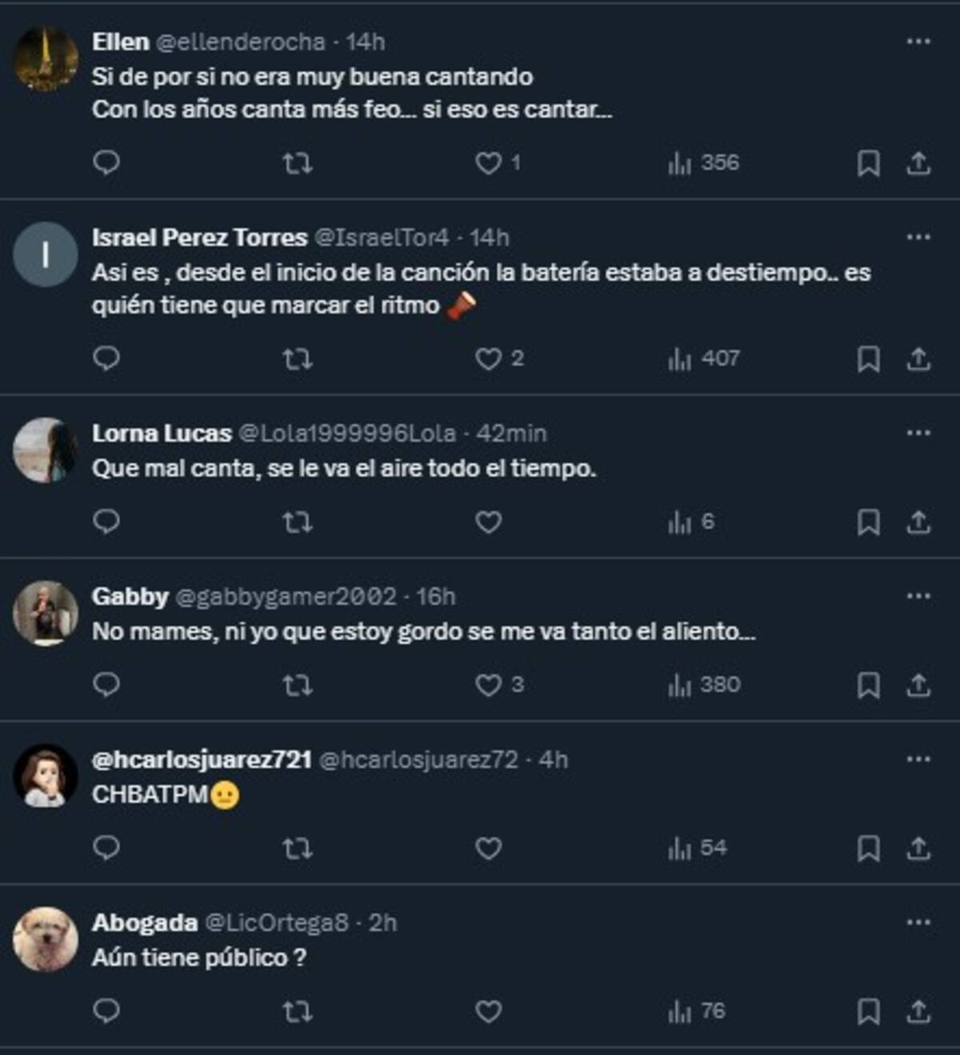
Task: Share Ellen's tweet via share icon
Action: (x=918, y=164)
